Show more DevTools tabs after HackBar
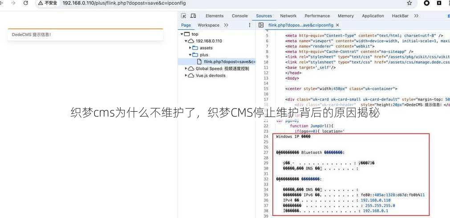This screenshot has height=218, width=450. 416,16
